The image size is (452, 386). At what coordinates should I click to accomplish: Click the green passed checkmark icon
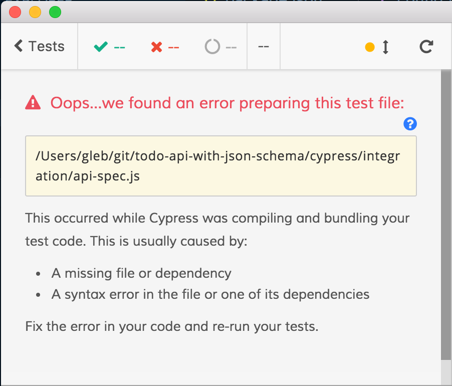pyautogui.click(x=101, y=47)
